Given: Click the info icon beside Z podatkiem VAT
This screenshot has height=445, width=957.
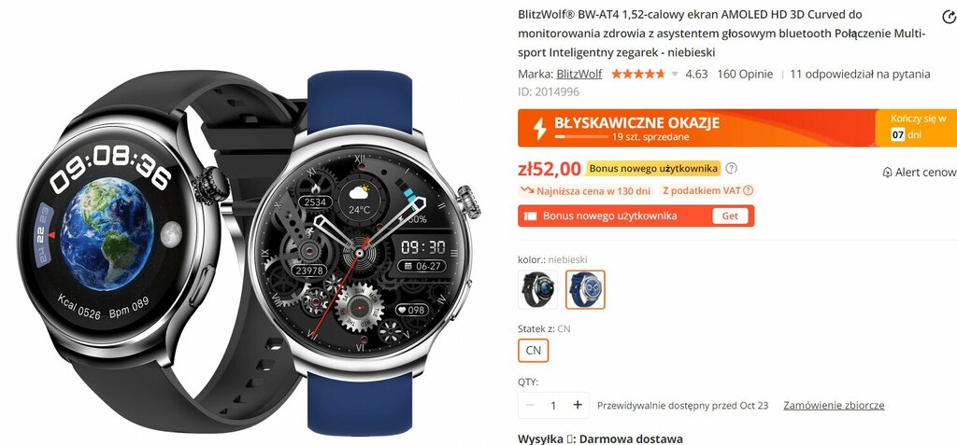Looking at the screenshot, I should [x=749, y=191].
